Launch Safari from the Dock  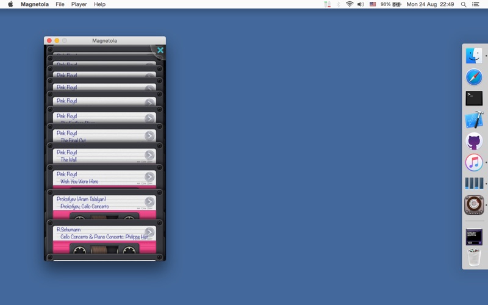[474, 77]
